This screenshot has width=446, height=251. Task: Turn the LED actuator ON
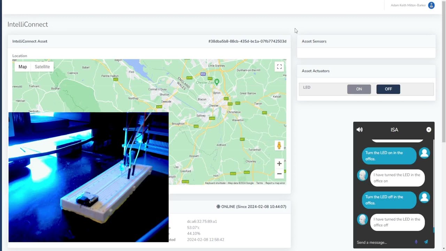tap(359, 89)
